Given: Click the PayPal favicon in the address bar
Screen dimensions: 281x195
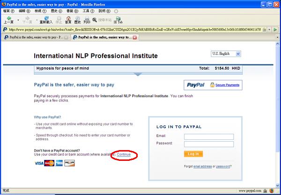Looking at the screenshot, I should click(5, 29).
